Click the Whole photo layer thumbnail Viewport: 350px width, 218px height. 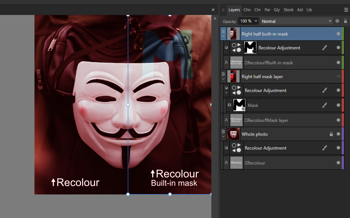(x=233, y=134)
